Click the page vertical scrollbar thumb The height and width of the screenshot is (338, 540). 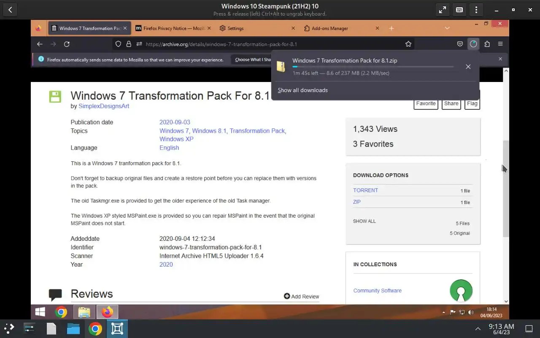[x=506, y=188]
